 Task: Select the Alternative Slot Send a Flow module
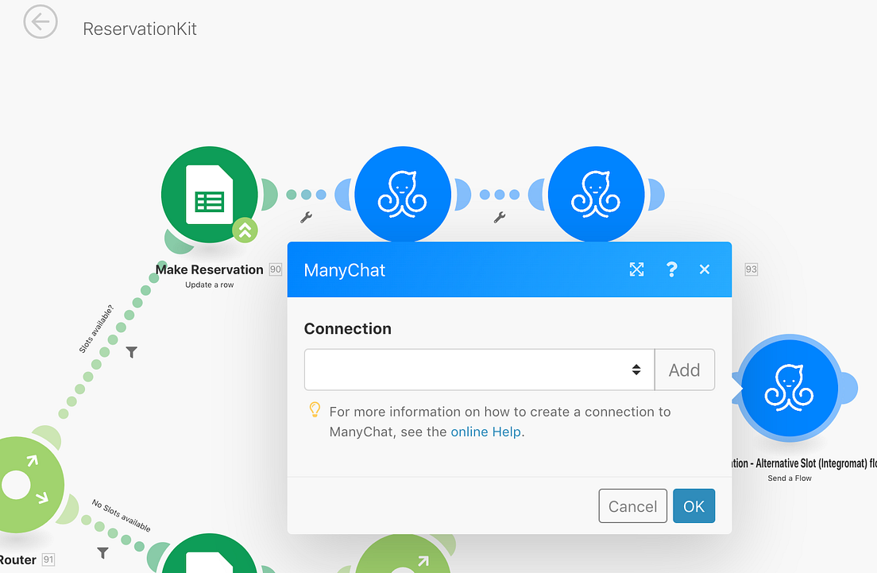coord(789,388)
